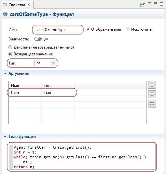Toggle the Видимость switch
Viewport: 166px width, 174px height.
(x=38, y=39)
